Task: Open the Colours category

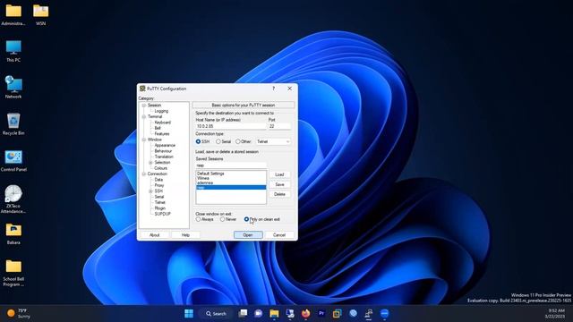Action: (x=160, y=168)
